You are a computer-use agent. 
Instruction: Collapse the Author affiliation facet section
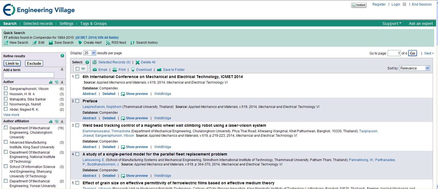pos(62,121)
